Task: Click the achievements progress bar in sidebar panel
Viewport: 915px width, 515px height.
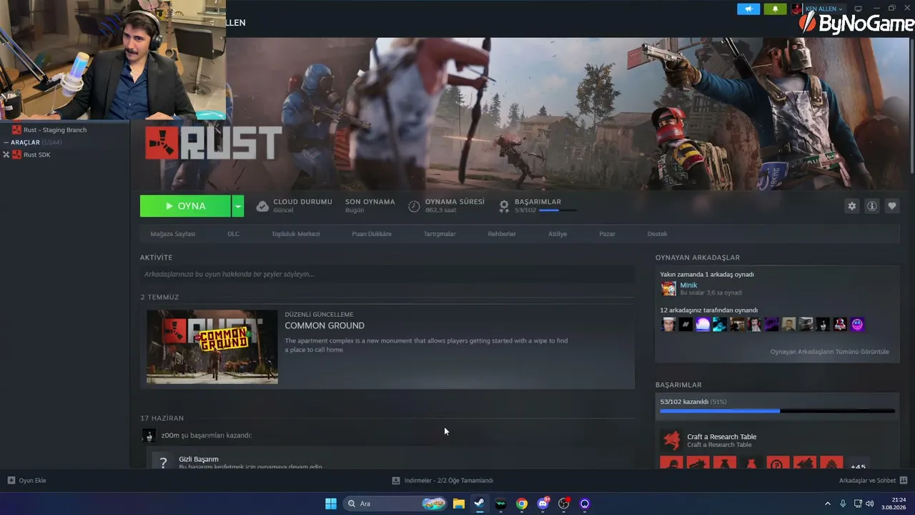Action: pos(777,411)
